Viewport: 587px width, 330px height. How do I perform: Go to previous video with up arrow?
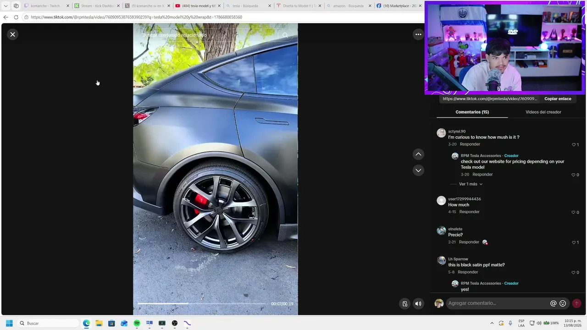tap(418, 154)
